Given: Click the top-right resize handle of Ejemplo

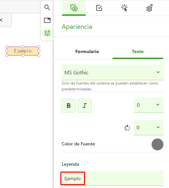Looking at the screenshot, I should [39, 47].
